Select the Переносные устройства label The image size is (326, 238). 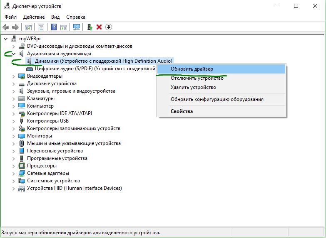(x=55, y=151)
